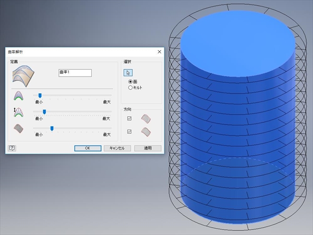Click the bottom surface density slider handle
Viewport: 313px width, 235px height.
tap(52, 128)
